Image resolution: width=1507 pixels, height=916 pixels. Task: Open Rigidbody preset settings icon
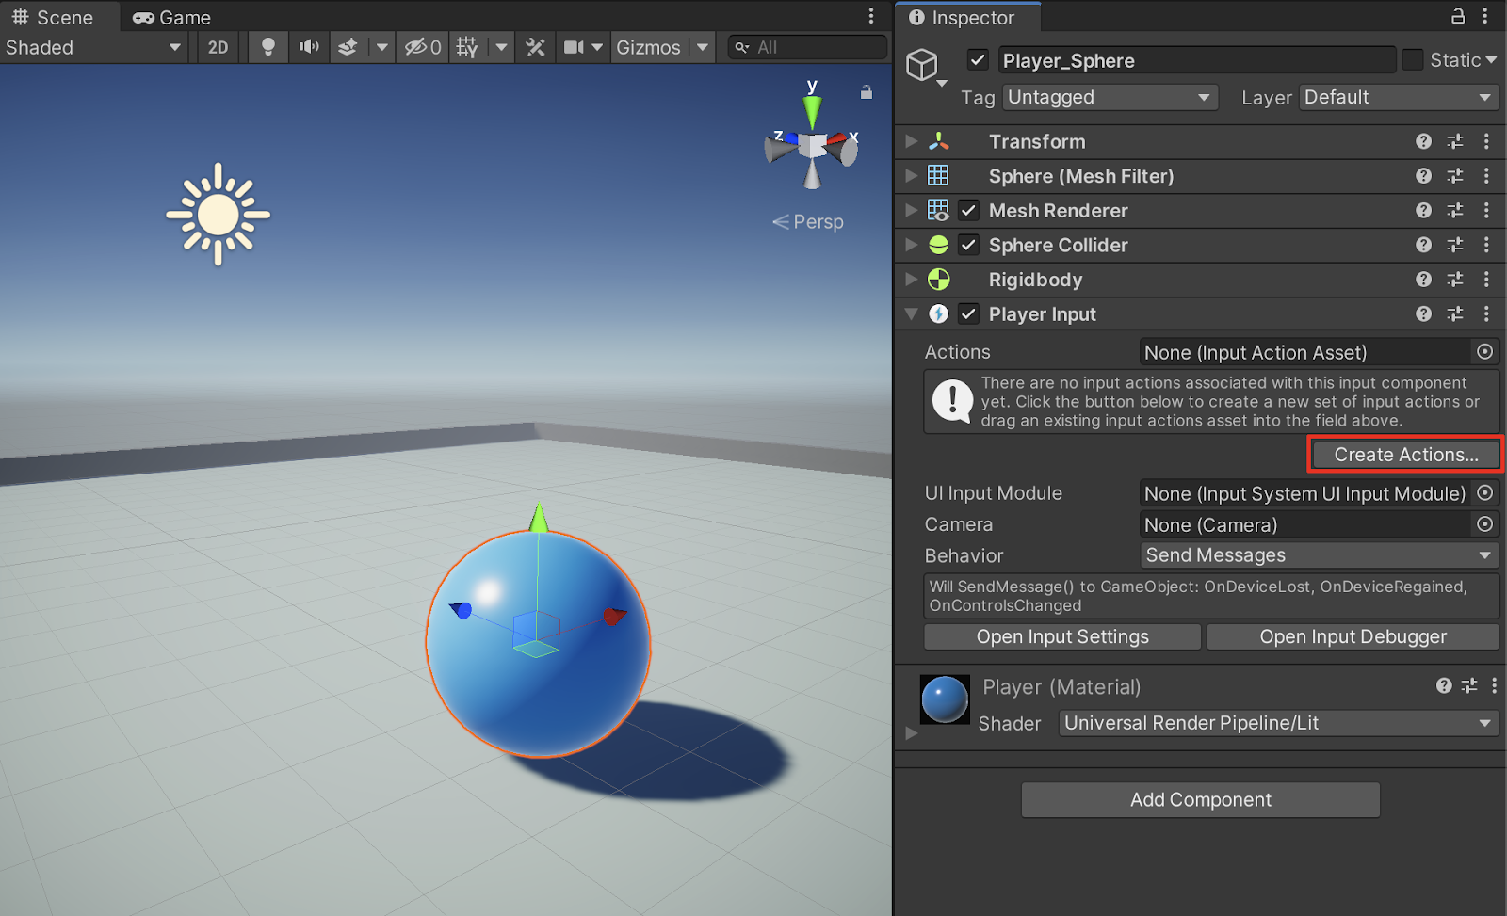pyautogui.click(x=1455, y=280)
